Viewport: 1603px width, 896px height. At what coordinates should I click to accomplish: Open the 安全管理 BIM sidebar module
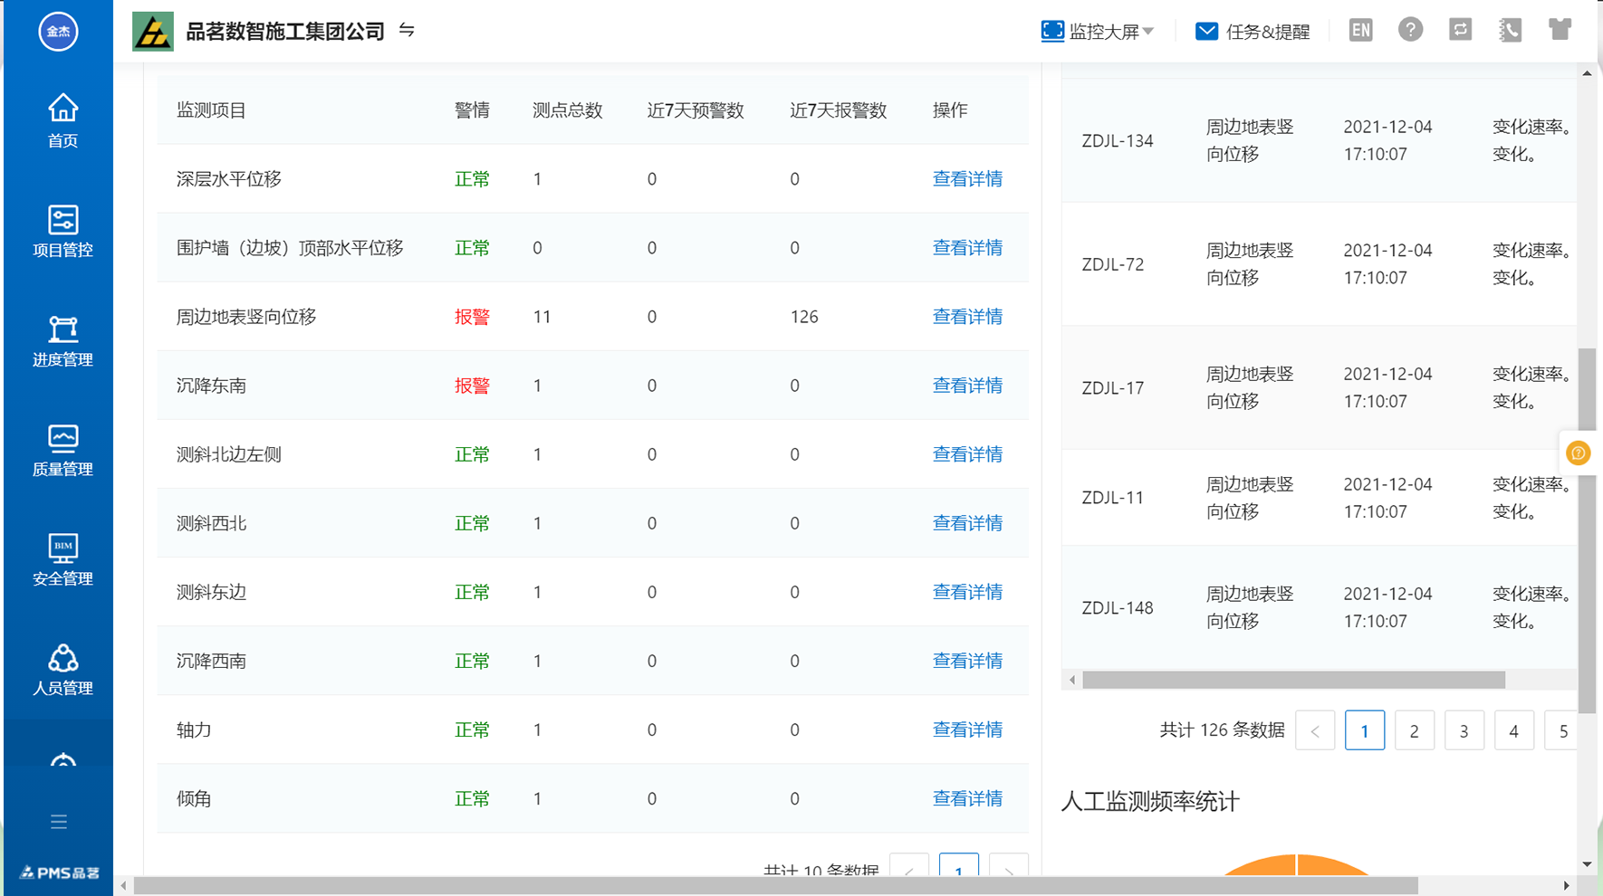pyautogui.click(x=61, y=560)
